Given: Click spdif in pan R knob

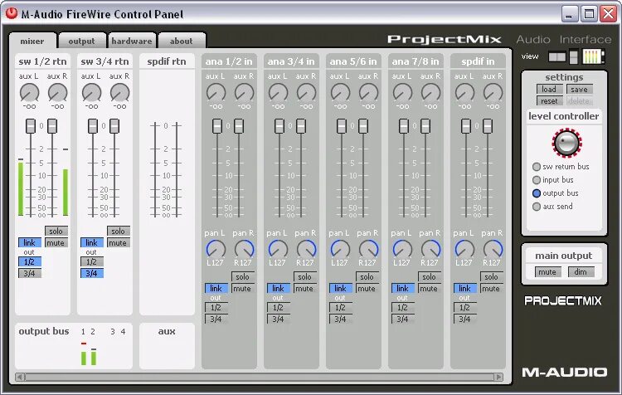Looking at the screenshot, I should click(493, 249).
